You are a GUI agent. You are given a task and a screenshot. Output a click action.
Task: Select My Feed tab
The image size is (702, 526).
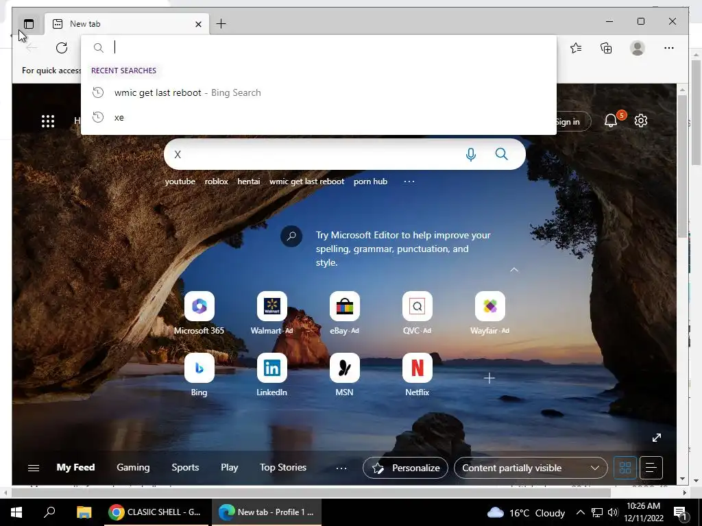[x=75, y=467]
